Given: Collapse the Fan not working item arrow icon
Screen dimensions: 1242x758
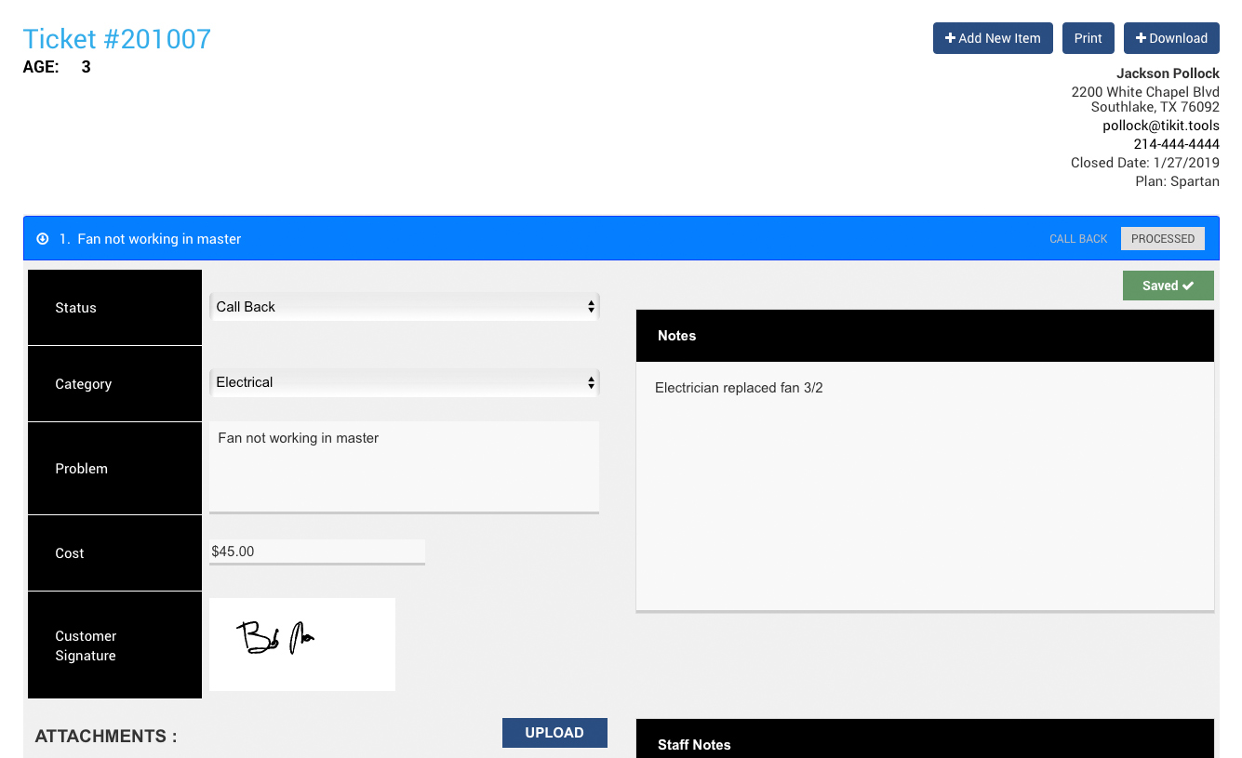Looking at the screenshot, I should pos(42,239).
